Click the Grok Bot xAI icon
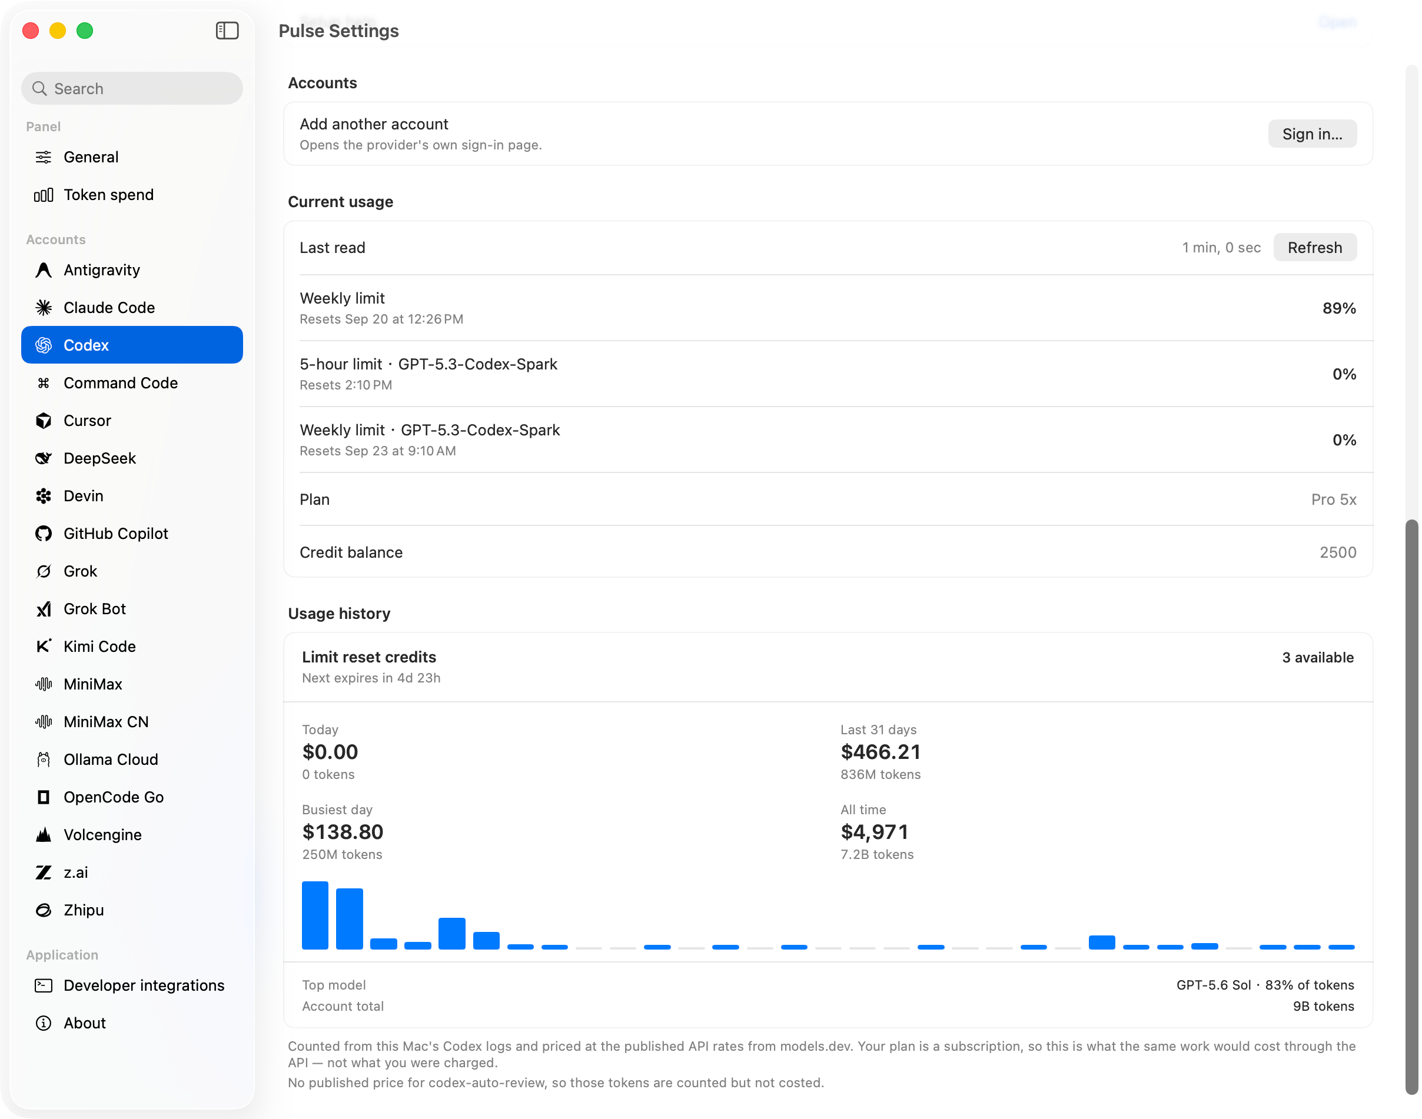1422x1119 pixels. [43, 609]
